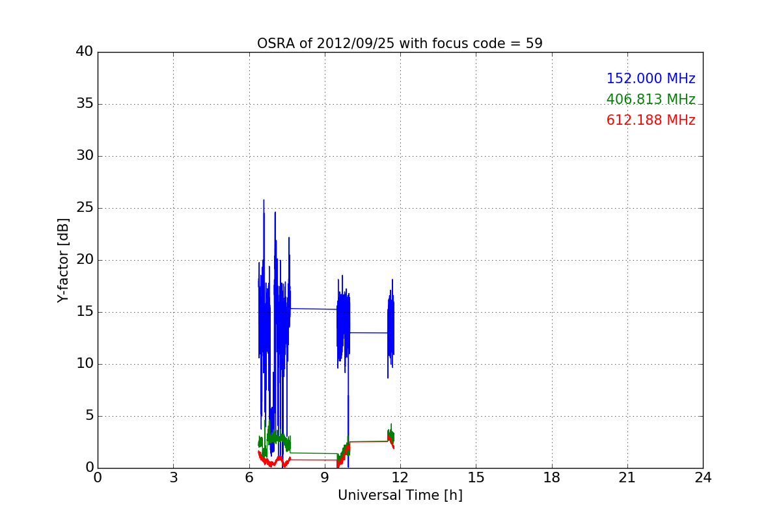Screen dimensions: 781x520
Task: Click the plot title 'OSRA of 2012/09/25 with focus code = 59'
Action: click(x=400, y=44)
